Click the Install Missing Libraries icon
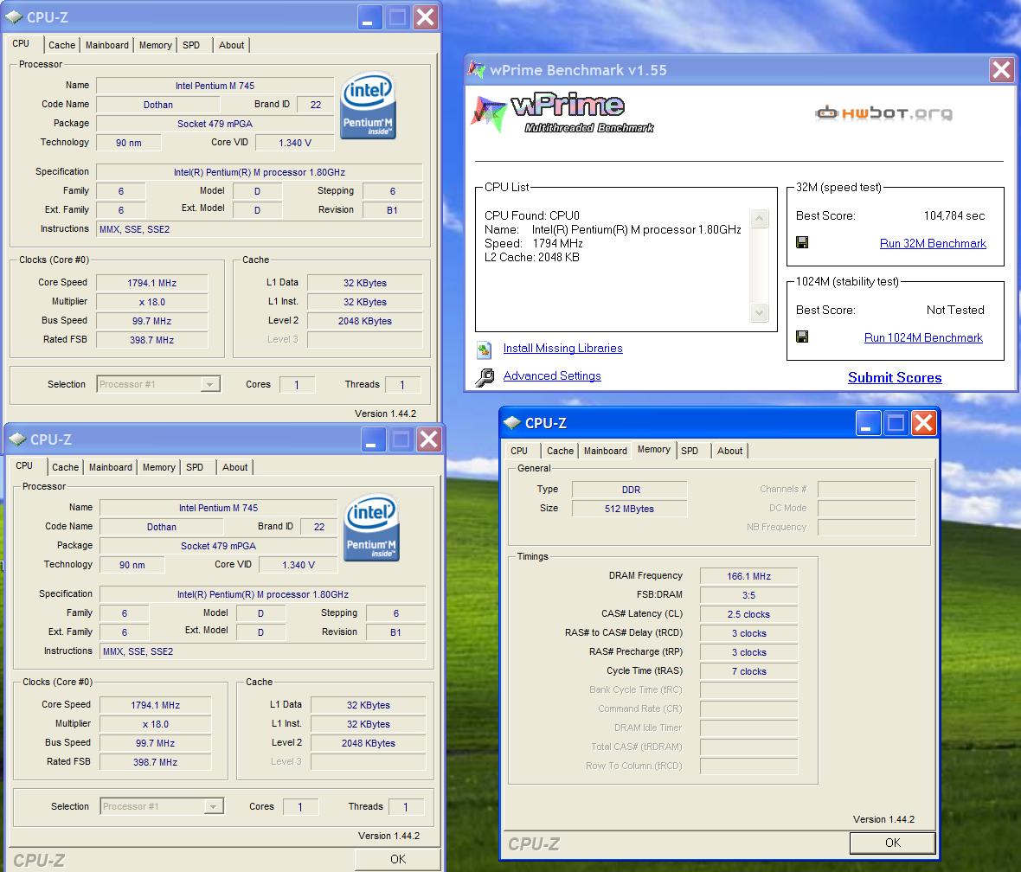The image size is (1021, 872). coord(484,349)
